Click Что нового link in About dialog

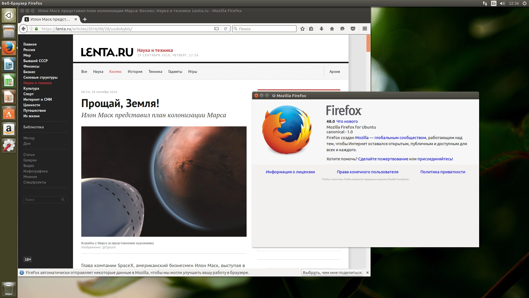point(347,121)
